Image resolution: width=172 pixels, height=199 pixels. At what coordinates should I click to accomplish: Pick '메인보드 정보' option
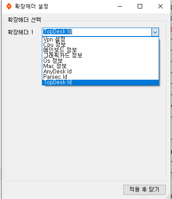(x=100, y=50)
